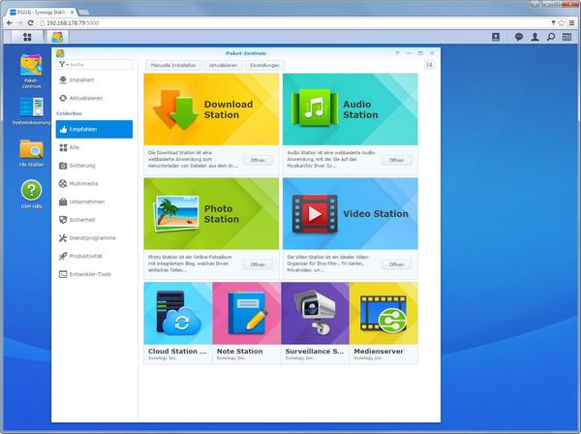Select the Synology DiskStation browser tab
The width and height of the screenshot is (581, 434).
pos(42,13)
